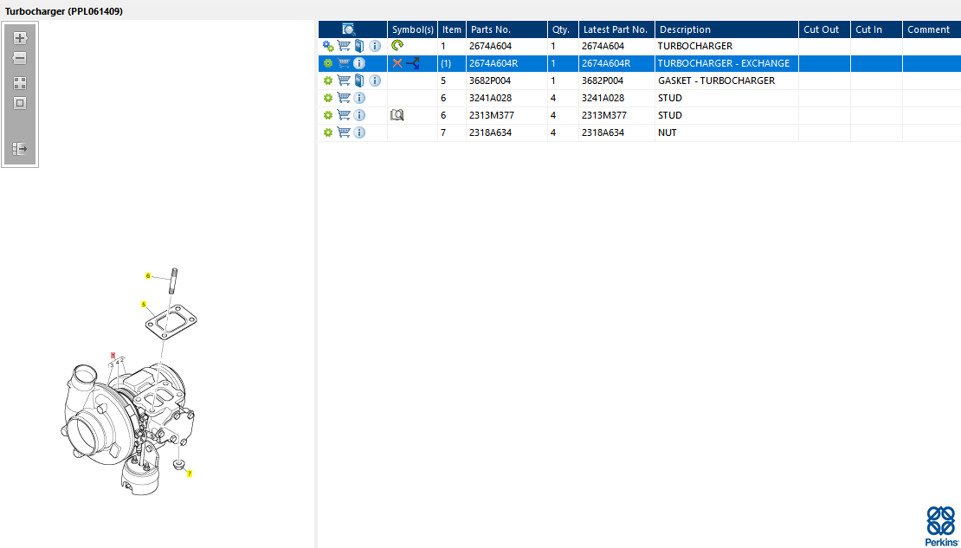Add STUD 3241A028 to the cart

[x=344, y=98]
